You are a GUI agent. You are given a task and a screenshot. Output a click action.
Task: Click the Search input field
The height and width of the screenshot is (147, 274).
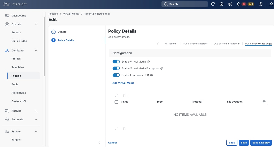pos(184,4)
